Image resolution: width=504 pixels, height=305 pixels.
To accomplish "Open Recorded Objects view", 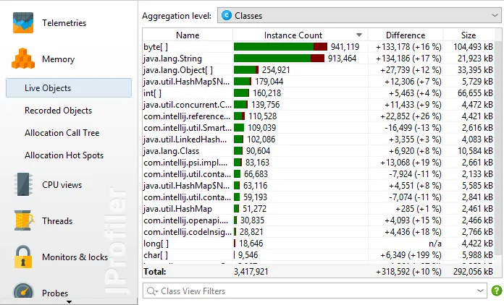I will pos(58,111).
